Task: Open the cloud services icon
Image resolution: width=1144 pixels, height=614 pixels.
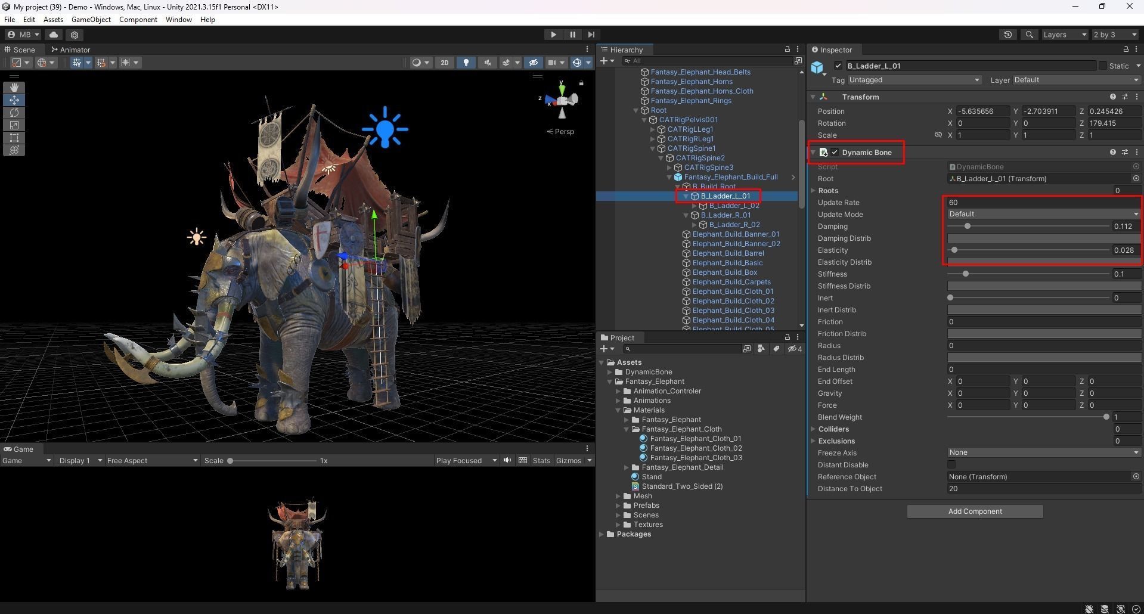Action: coord(54,35)
